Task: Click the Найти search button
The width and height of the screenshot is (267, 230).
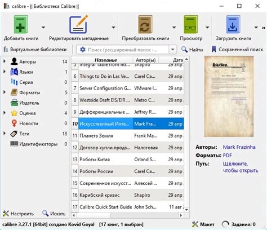Action: pyautogui.click(x=192, y=50)
